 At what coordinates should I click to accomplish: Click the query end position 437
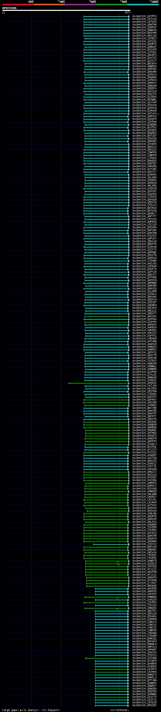[x=127, y=12]
